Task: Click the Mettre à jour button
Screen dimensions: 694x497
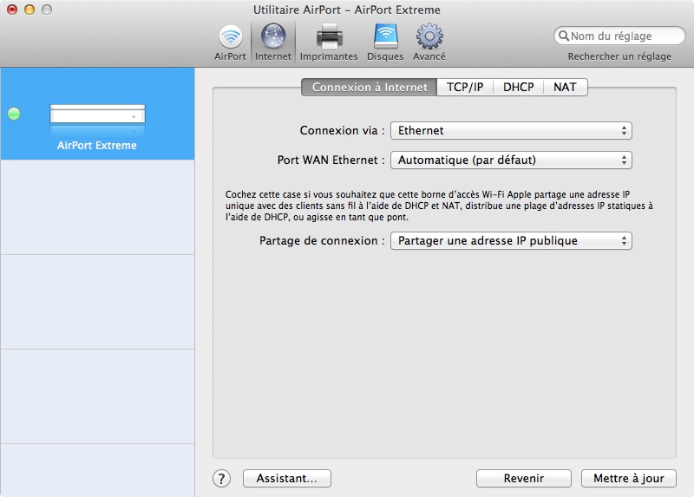Action: (628, 479)
